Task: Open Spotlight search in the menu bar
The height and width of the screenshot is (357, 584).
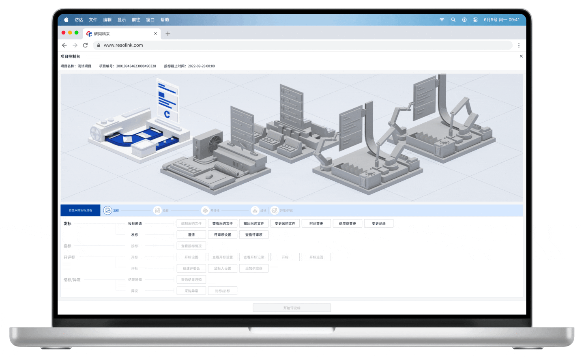Action: point(453,19)
